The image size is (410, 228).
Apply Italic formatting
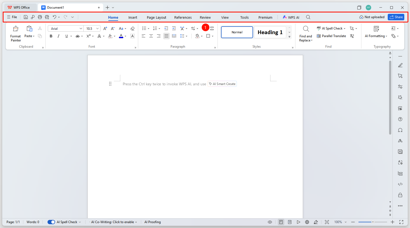click(x=58, y=36)
